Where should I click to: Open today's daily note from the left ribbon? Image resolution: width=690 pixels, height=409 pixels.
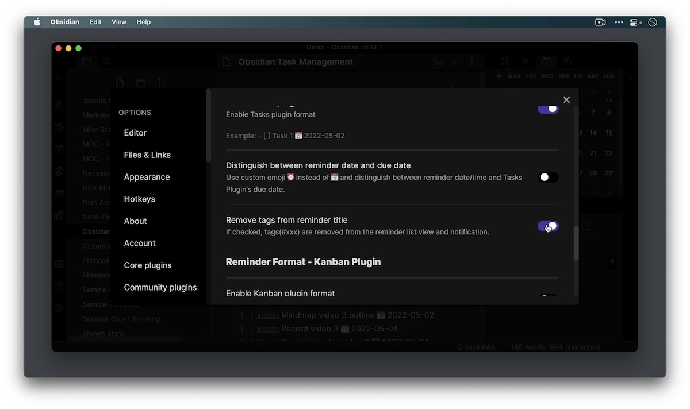(x=59, y=149)
